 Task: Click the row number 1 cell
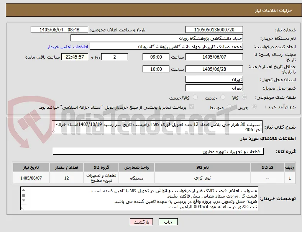point(289,178)
